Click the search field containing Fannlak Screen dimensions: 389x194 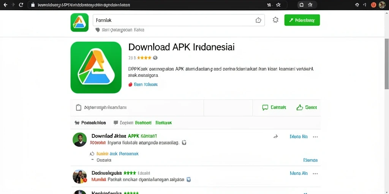179,20
